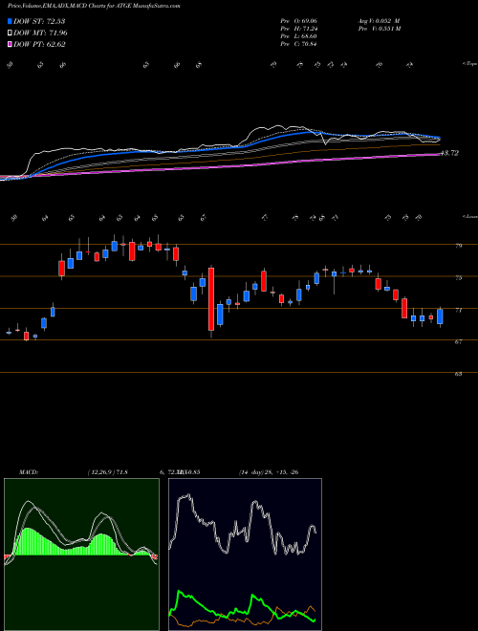Click the 43.72 label on EMA chart

449,153
